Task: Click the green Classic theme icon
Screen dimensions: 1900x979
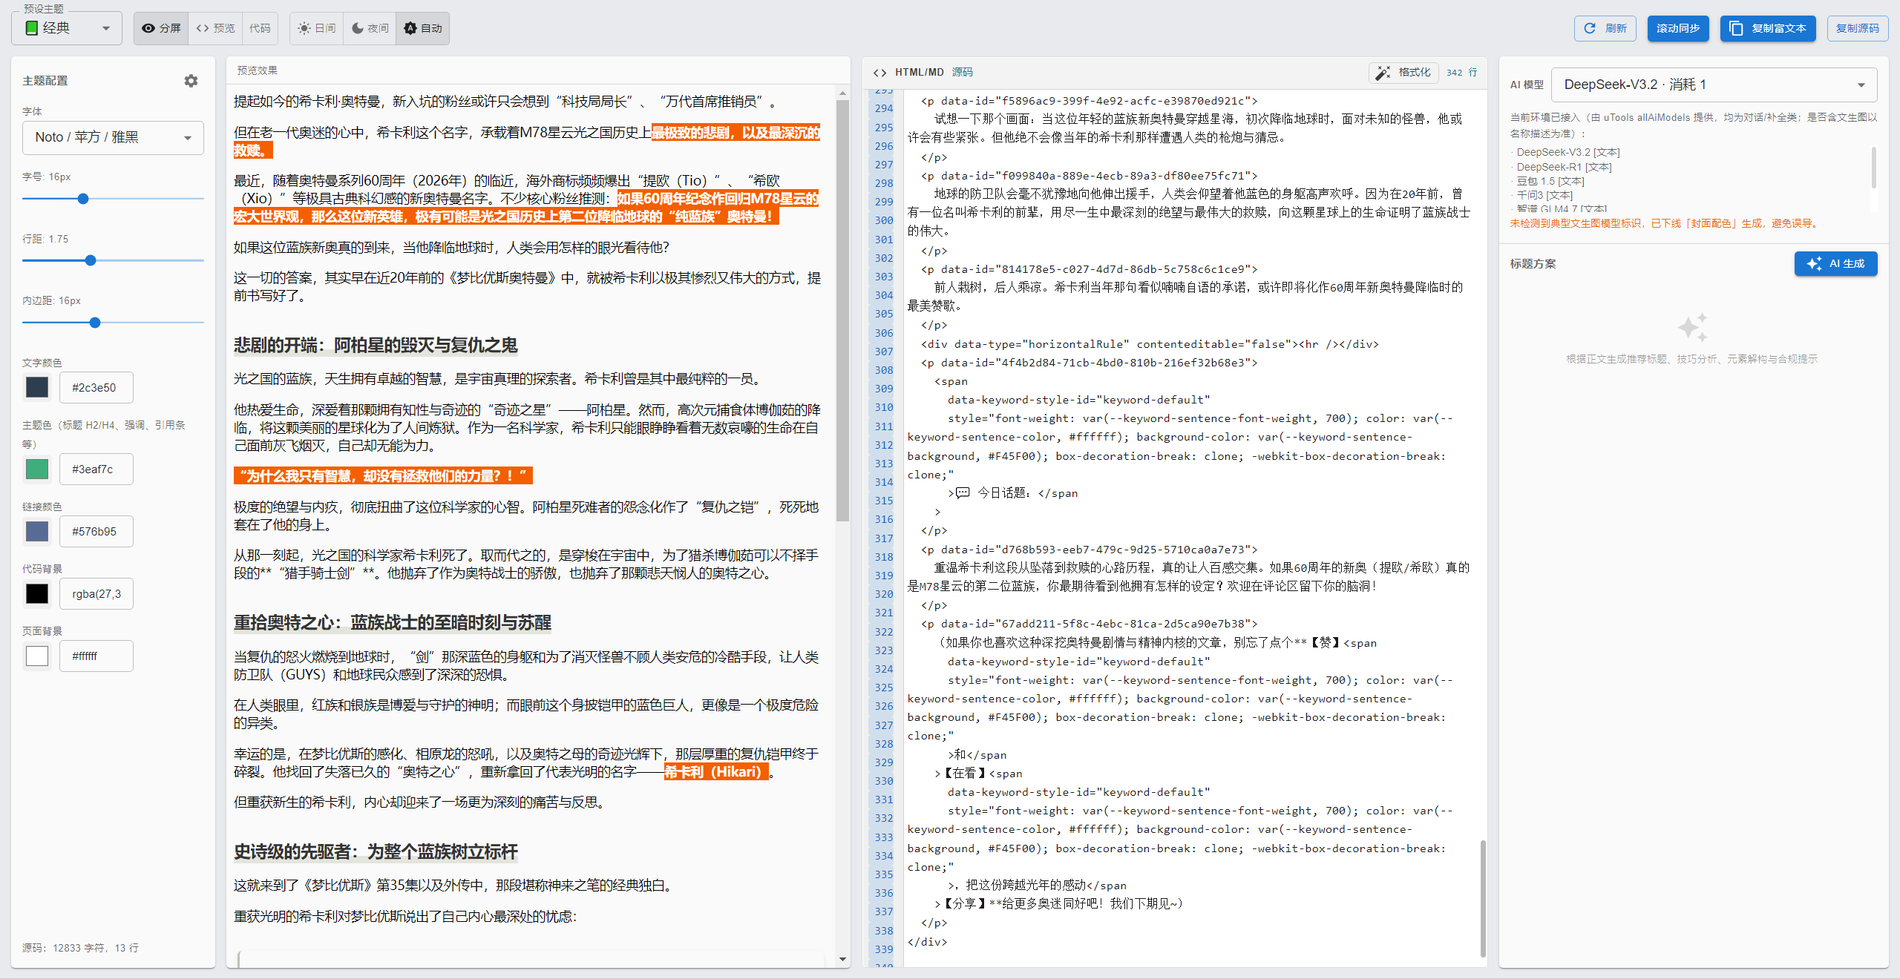Action: 31,28
